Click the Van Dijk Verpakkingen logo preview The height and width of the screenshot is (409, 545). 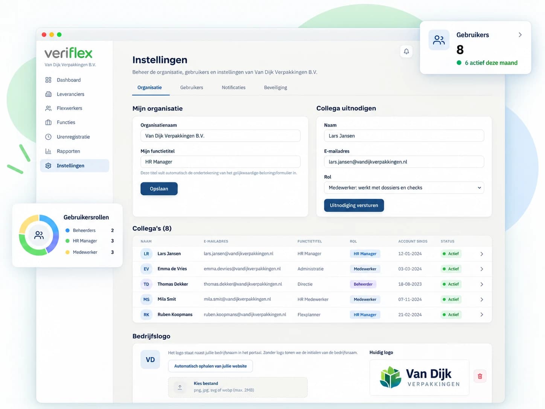[419, 377]
